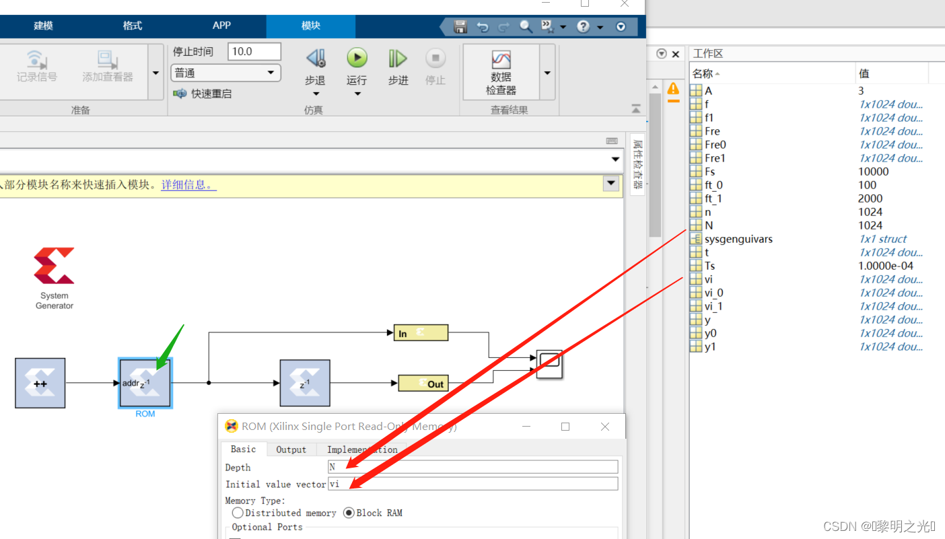This screenshot has width=945, height=539.
Task: Click the 停止 (stop) simulation button
Action: pyautogui.click(x=435, y=58)
